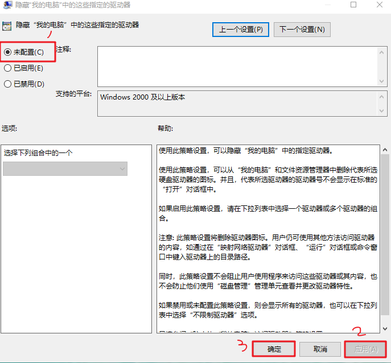Click the policy window title bar icon
Viewport: 391px width, 363px height.
(6, 5)
